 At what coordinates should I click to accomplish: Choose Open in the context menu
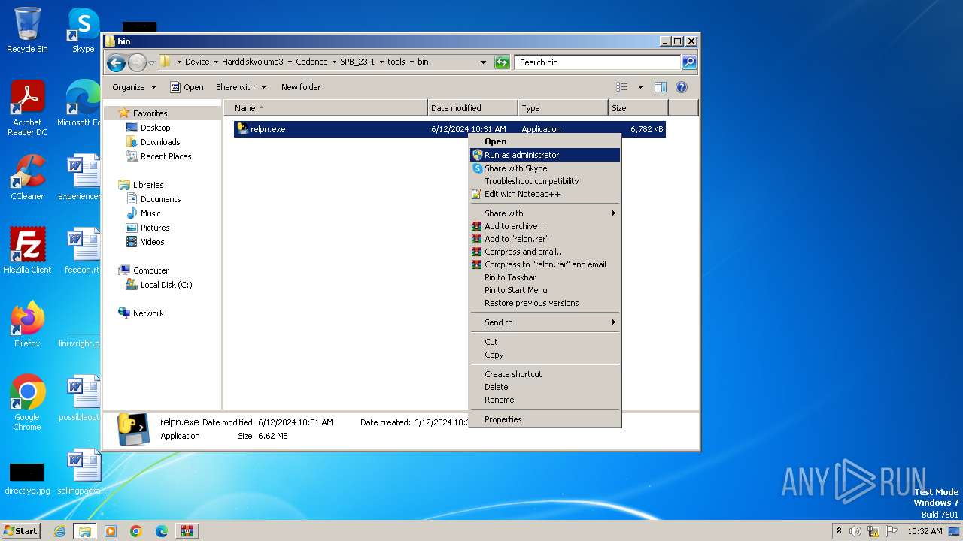[545, 141]
